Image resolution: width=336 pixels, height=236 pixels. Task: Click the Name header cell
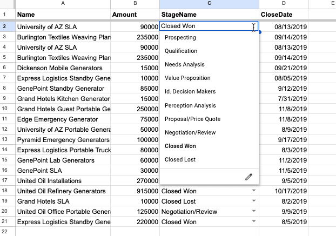[x=63, y=15]
